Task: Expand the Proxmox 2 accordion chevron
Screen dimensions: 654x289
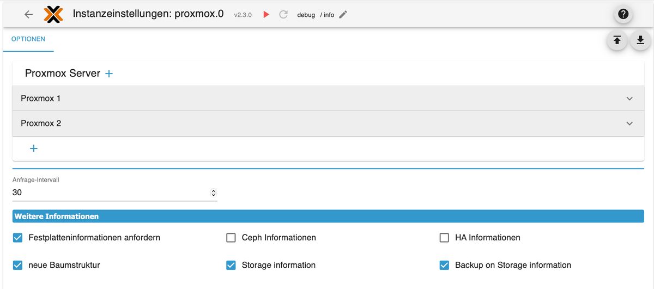Action: click(x=629, y=124)
